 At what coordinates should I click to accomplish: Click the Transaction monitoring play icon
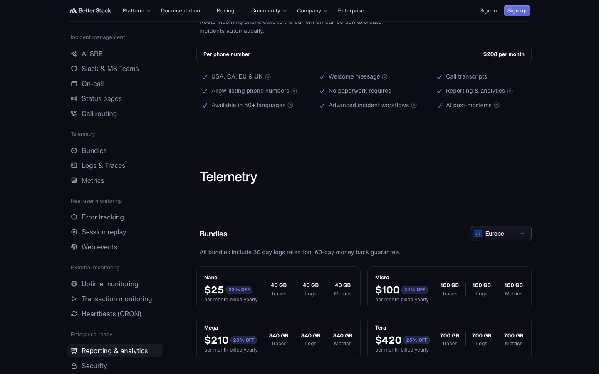point(74,299)
